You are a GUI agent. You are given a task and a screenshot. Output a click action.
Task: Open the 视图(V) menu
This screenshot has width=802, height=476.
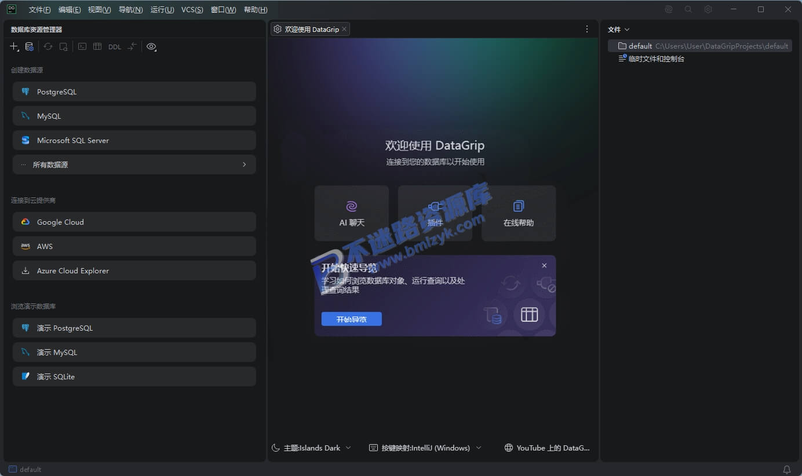click(x=100, y=10)
